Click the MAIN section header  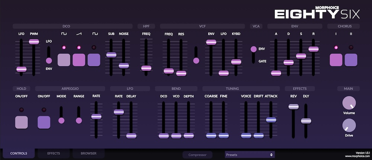coord(349,89)
